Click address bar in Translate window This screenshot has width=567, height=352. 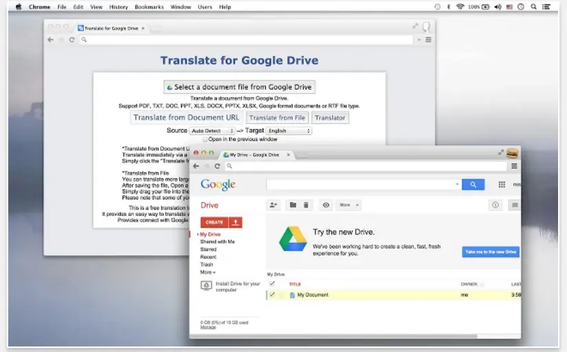coord(246,40)
